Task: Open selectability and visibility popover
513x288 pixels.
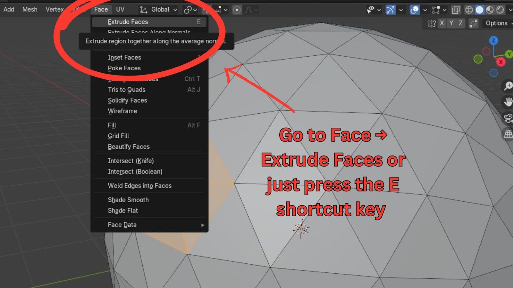Action: 374,10
